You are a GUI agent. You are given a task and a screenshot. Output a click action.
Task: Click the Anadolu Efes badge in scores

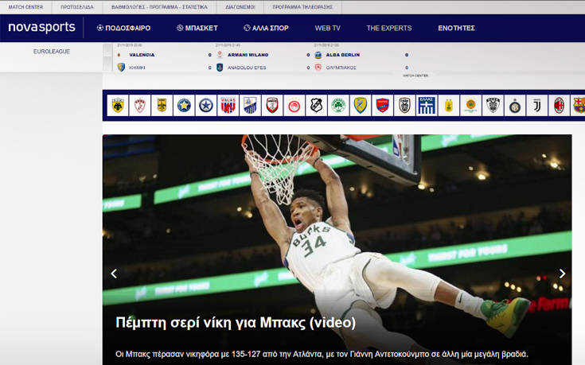220,68
